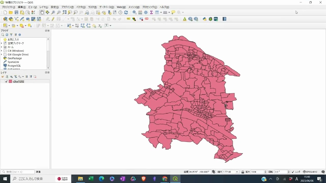Image resolution: width=326 pixels, height=183 pixels.
Task: Increase the magnifier stepper value
Action: coord(266,171)
